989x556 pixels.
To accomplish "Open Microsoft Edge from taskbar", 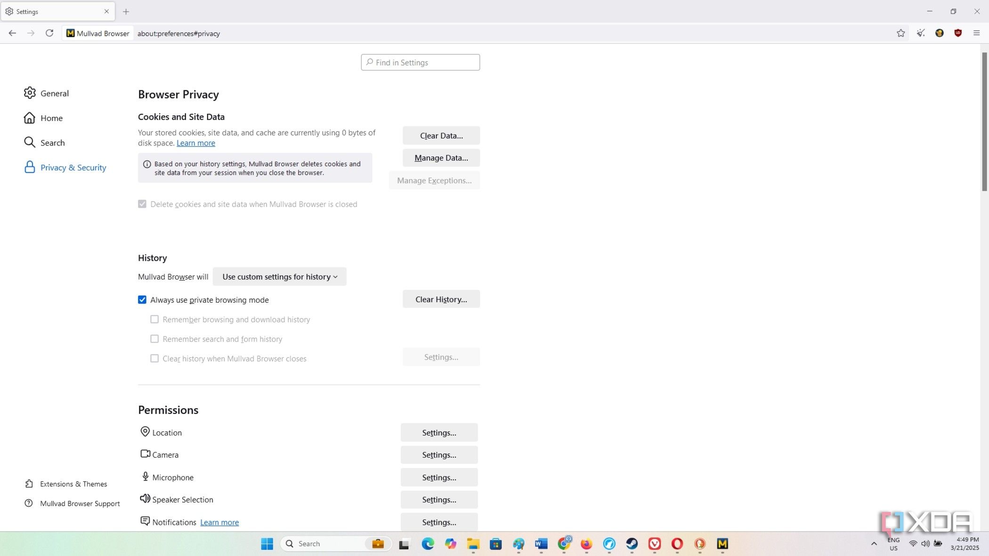I will click(428, 544).
